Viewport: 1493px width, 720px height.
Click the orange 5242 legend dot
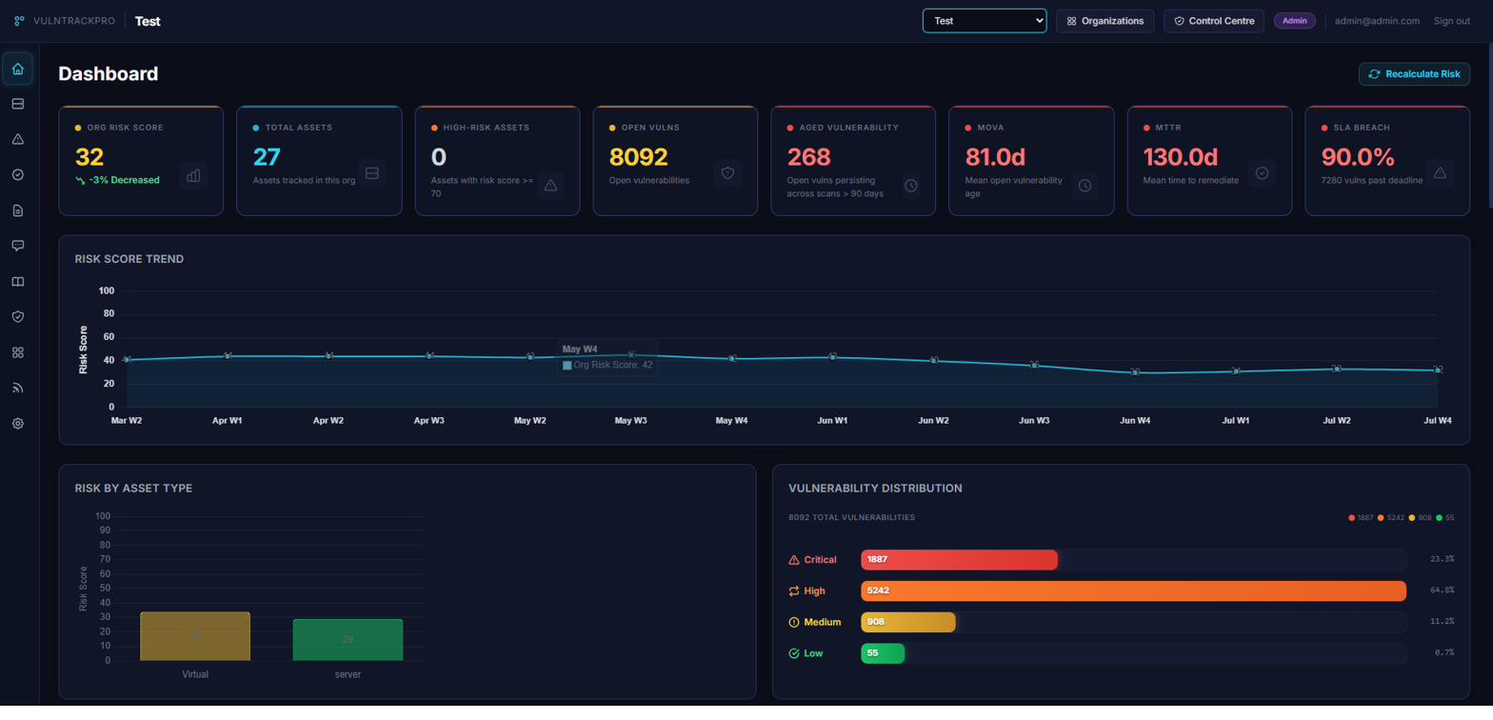pos(1381,518)
